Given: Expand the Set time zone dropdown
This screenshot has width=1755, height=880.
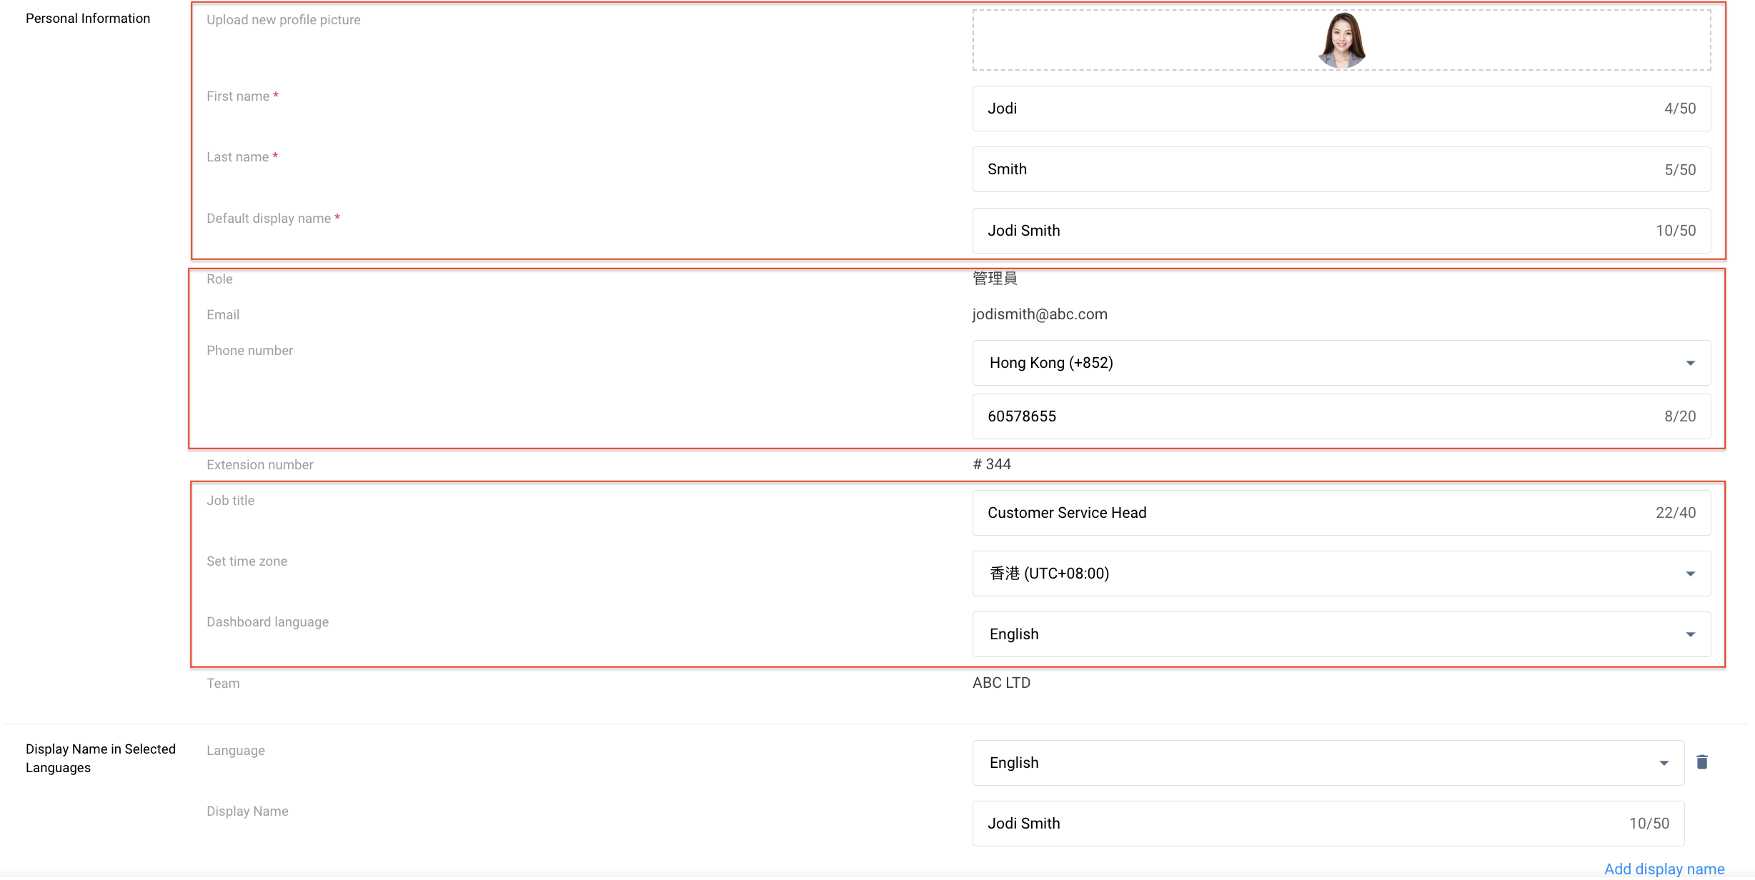Looking at the screenshot, I should (1341, 574).
